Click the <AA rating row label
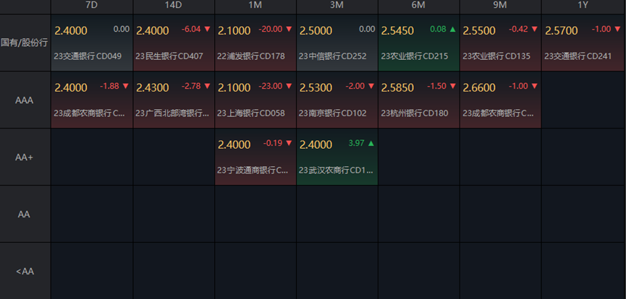Image resolution: width=626 pixels, height=299 pixels. coord(25,271)
